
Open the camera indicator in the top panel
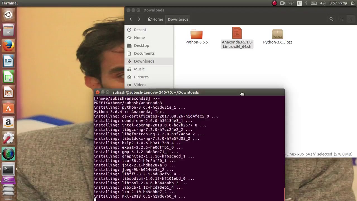click(283, 3)
